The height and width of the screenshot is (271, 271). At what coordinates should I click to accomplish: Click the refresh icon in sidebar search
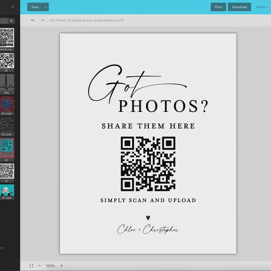[x=11, y=21]
